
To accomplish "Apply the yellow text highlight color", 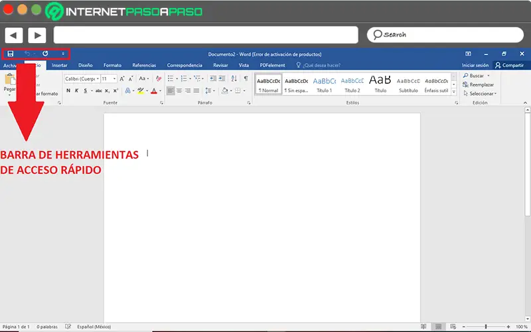I will [x=141, y=90].
